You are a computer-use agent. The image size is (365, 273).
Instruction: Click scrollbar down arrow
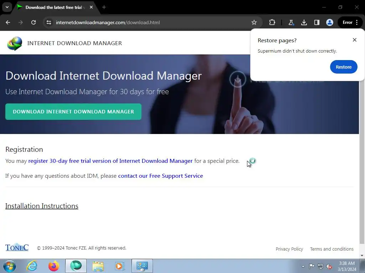click(362, 256)
